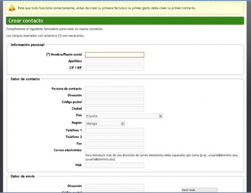Open the Región dropdown showing Málaga
This screenshot has width=251, height=193.
tap(105, 123)
